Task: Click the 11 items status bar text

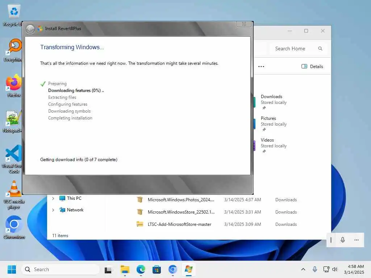Action: click(x=60, y=236)
